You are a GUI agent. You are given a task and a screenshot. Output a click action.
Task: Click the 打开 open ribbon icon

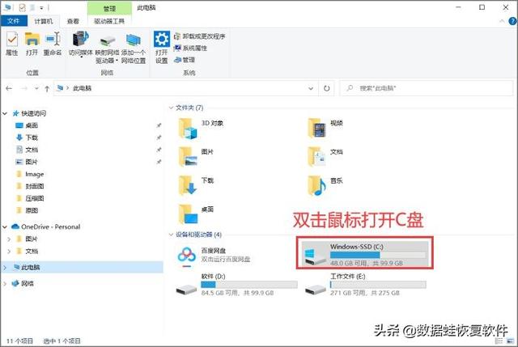tap(32, 44)
